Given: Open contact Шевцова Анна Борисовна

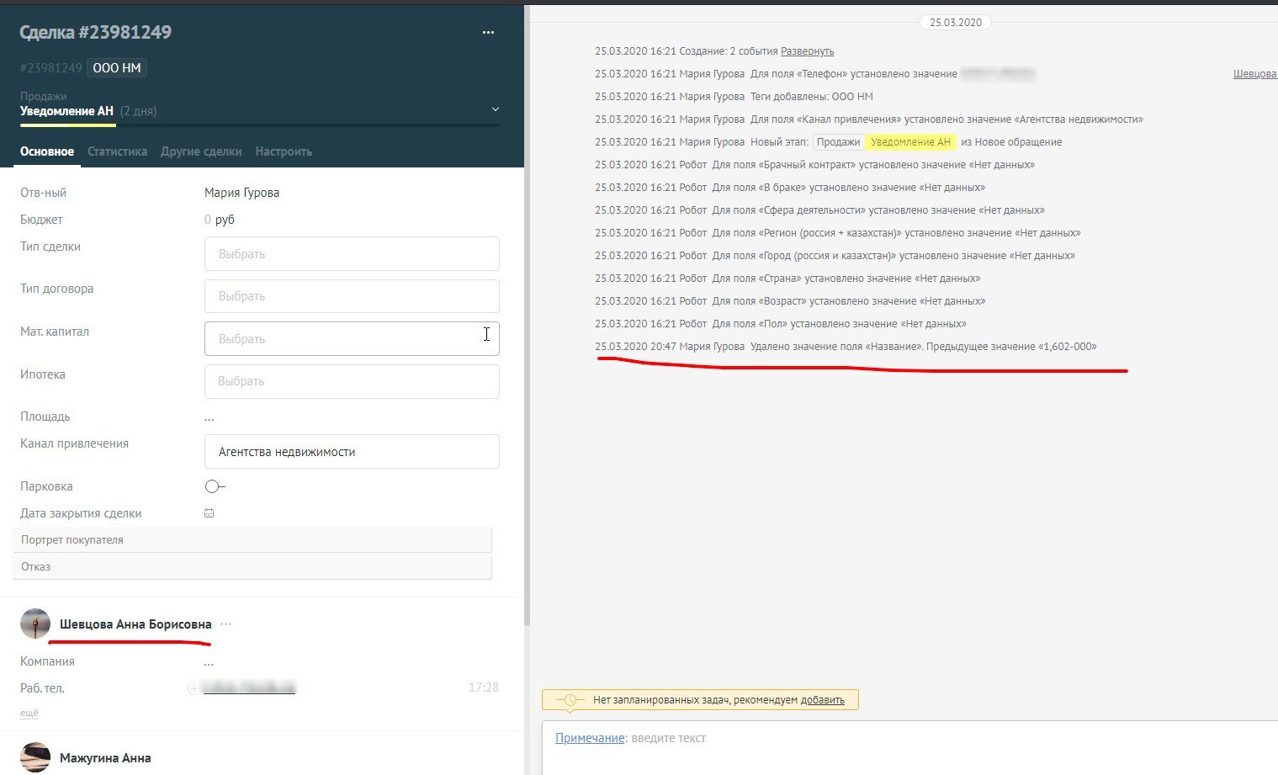Looking at the screenshot, I should click(x=135, y=624).
